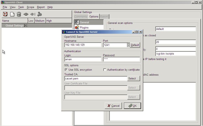Click the Hostname input field
The height and width of the screenshot is (126, 203).
(83, 45)
